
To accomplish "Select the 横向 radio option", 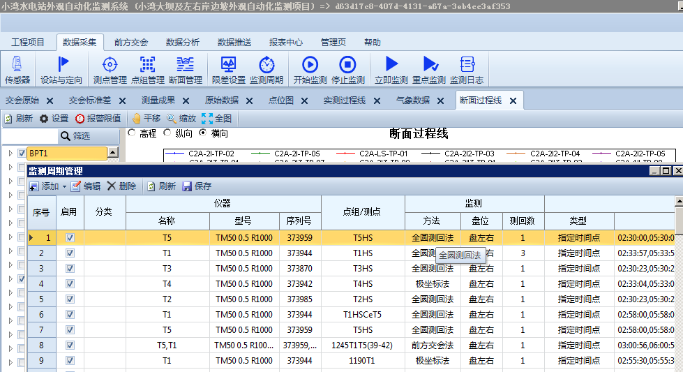I will [x=203, y=133].
